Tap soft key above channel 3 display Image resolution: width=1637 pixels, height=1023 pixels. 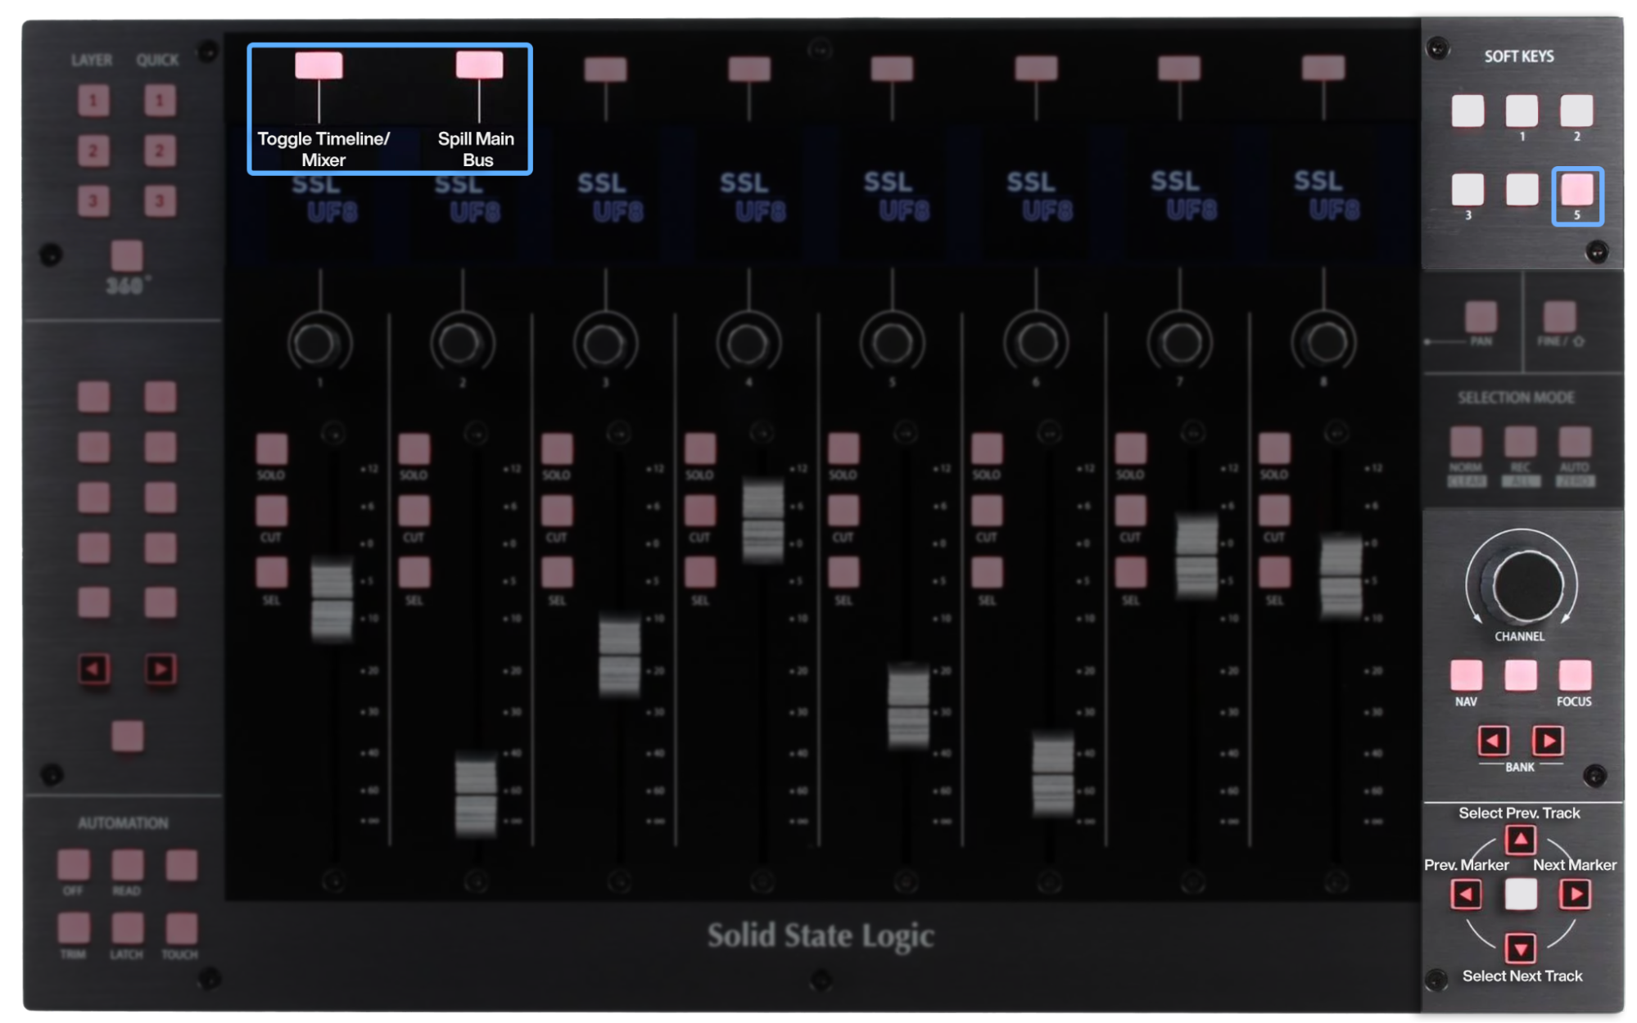click(x=605, y=69)
